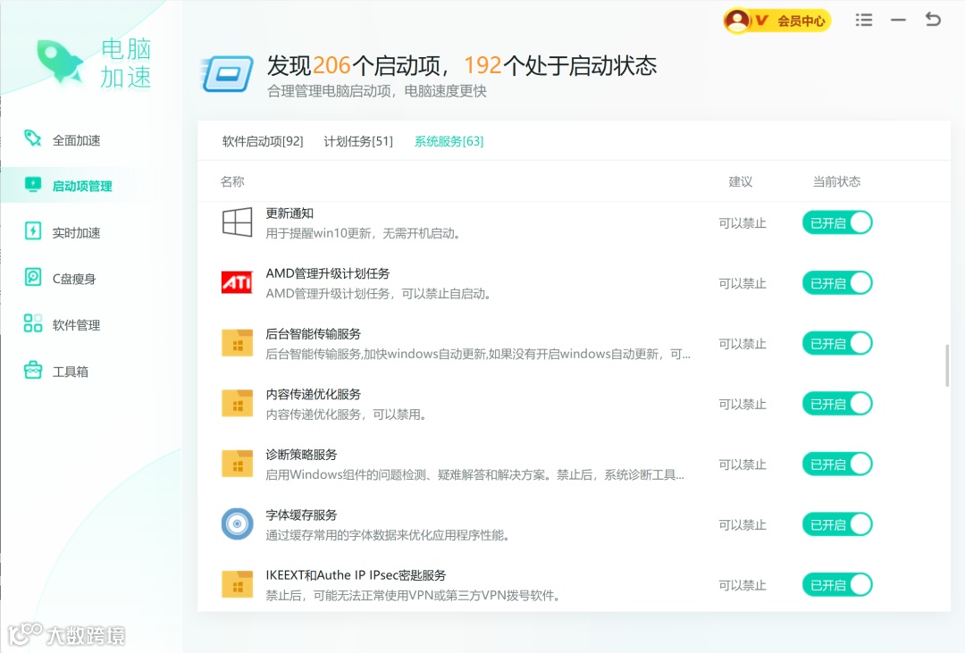The image size is (965, 653).
Task: Open the C盘瘦身 disk icon
Action: [x=33, y=277]
